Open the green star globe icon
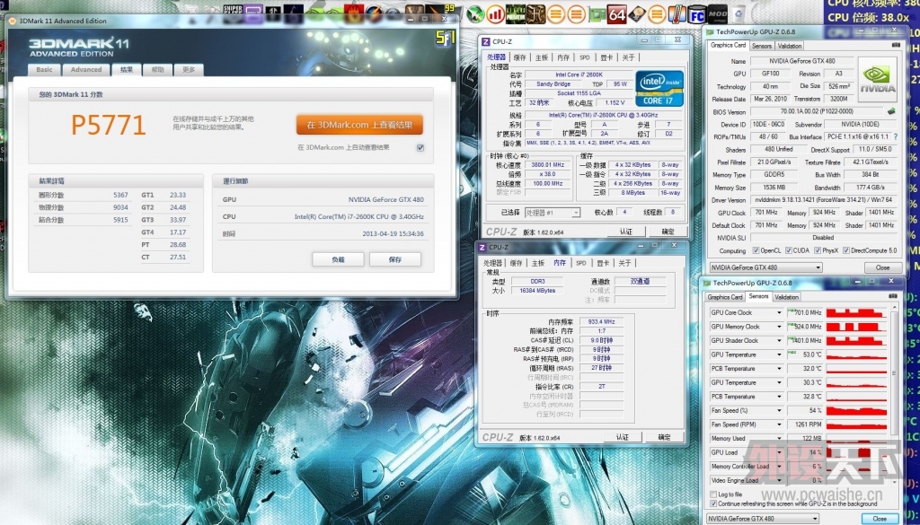The width and height of the screenshot is (920, 525). [476, 14]
